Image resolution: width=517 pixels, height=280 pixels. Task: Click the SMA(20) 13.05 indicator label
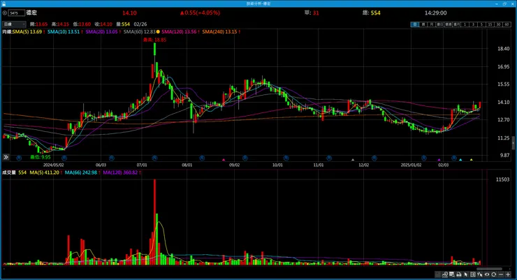click(101, 31)
